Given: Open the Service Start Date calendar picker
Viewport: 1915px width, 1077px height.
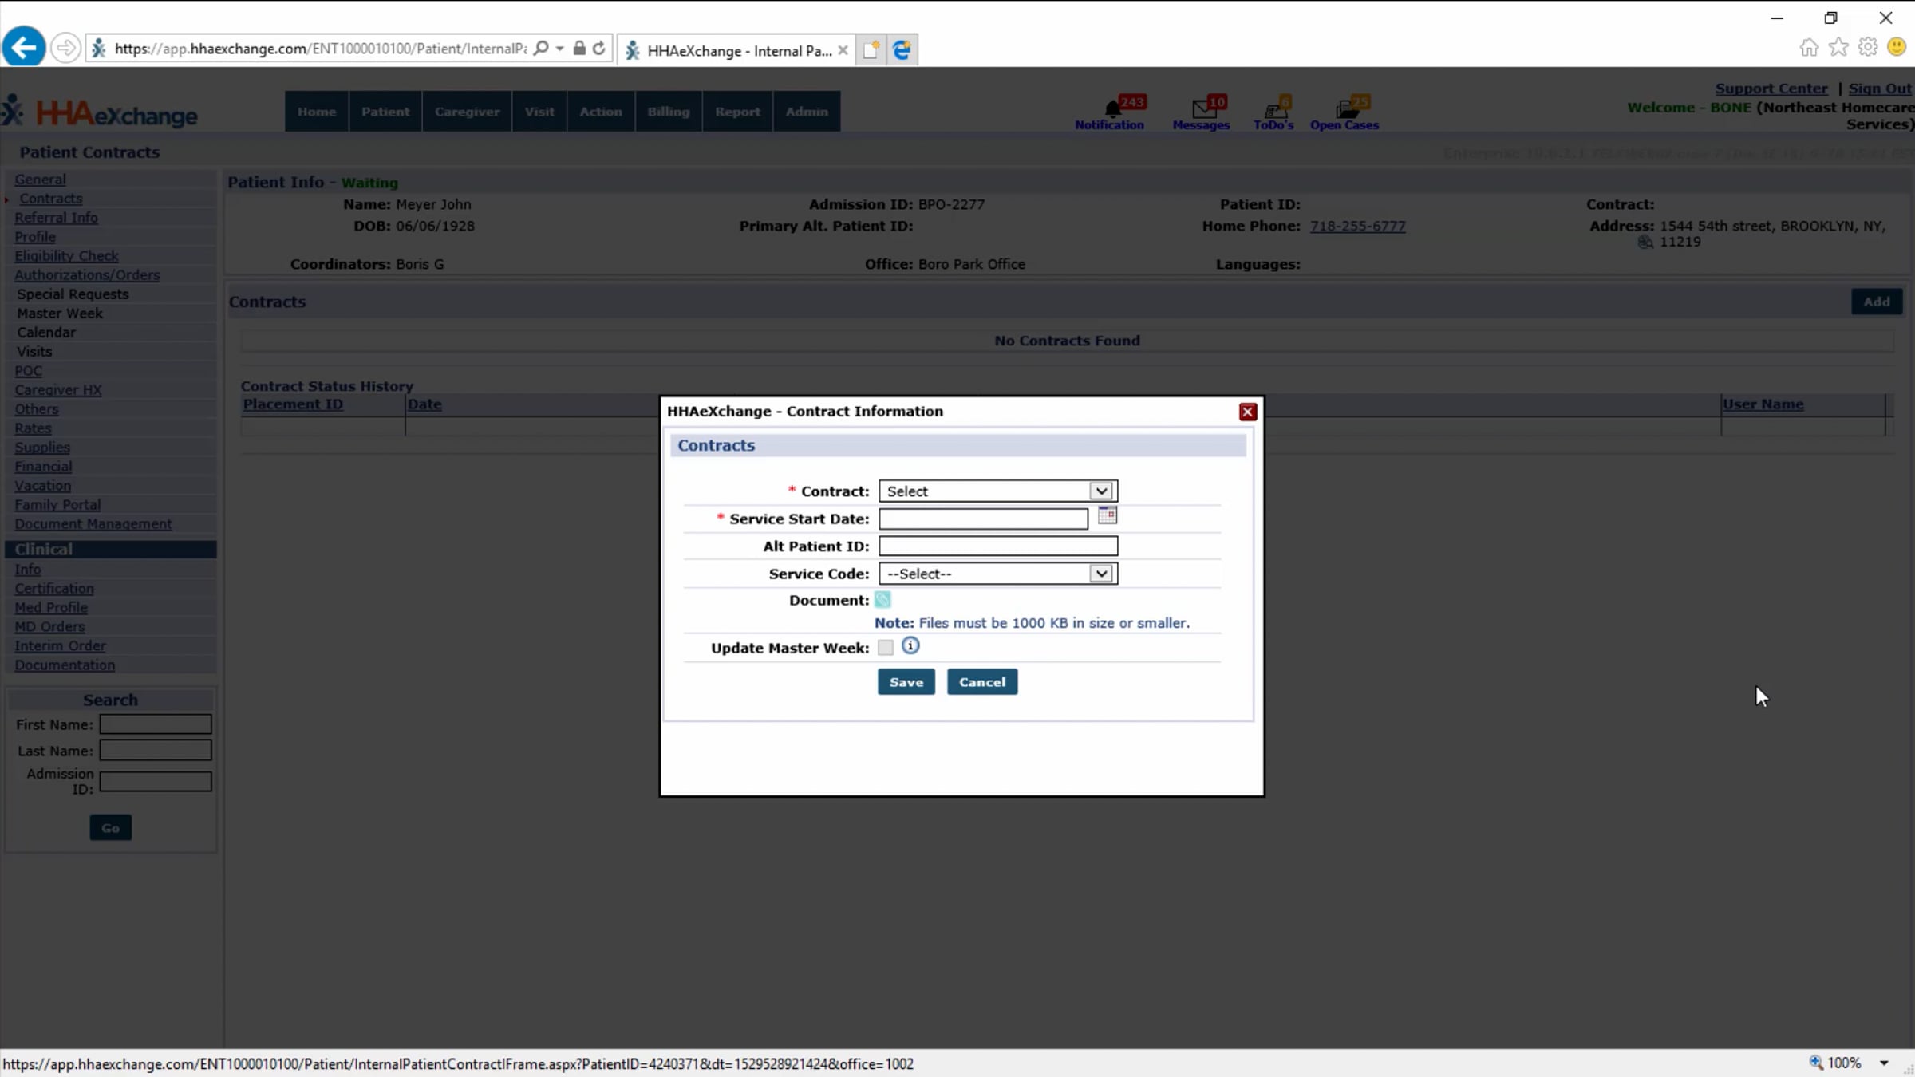Looking at the screenshot, I should tap(1107, 516).
